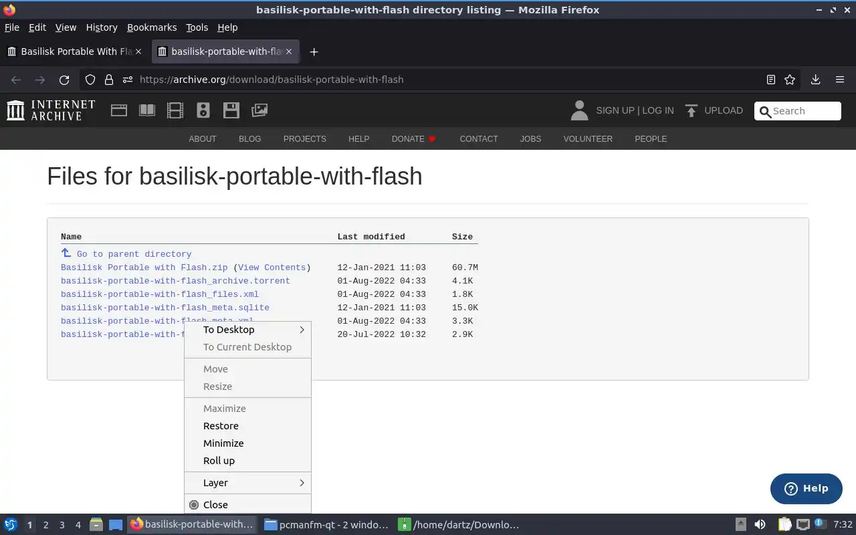
Task: Close the active directory listing tab
Action: [x=289, y=51]
